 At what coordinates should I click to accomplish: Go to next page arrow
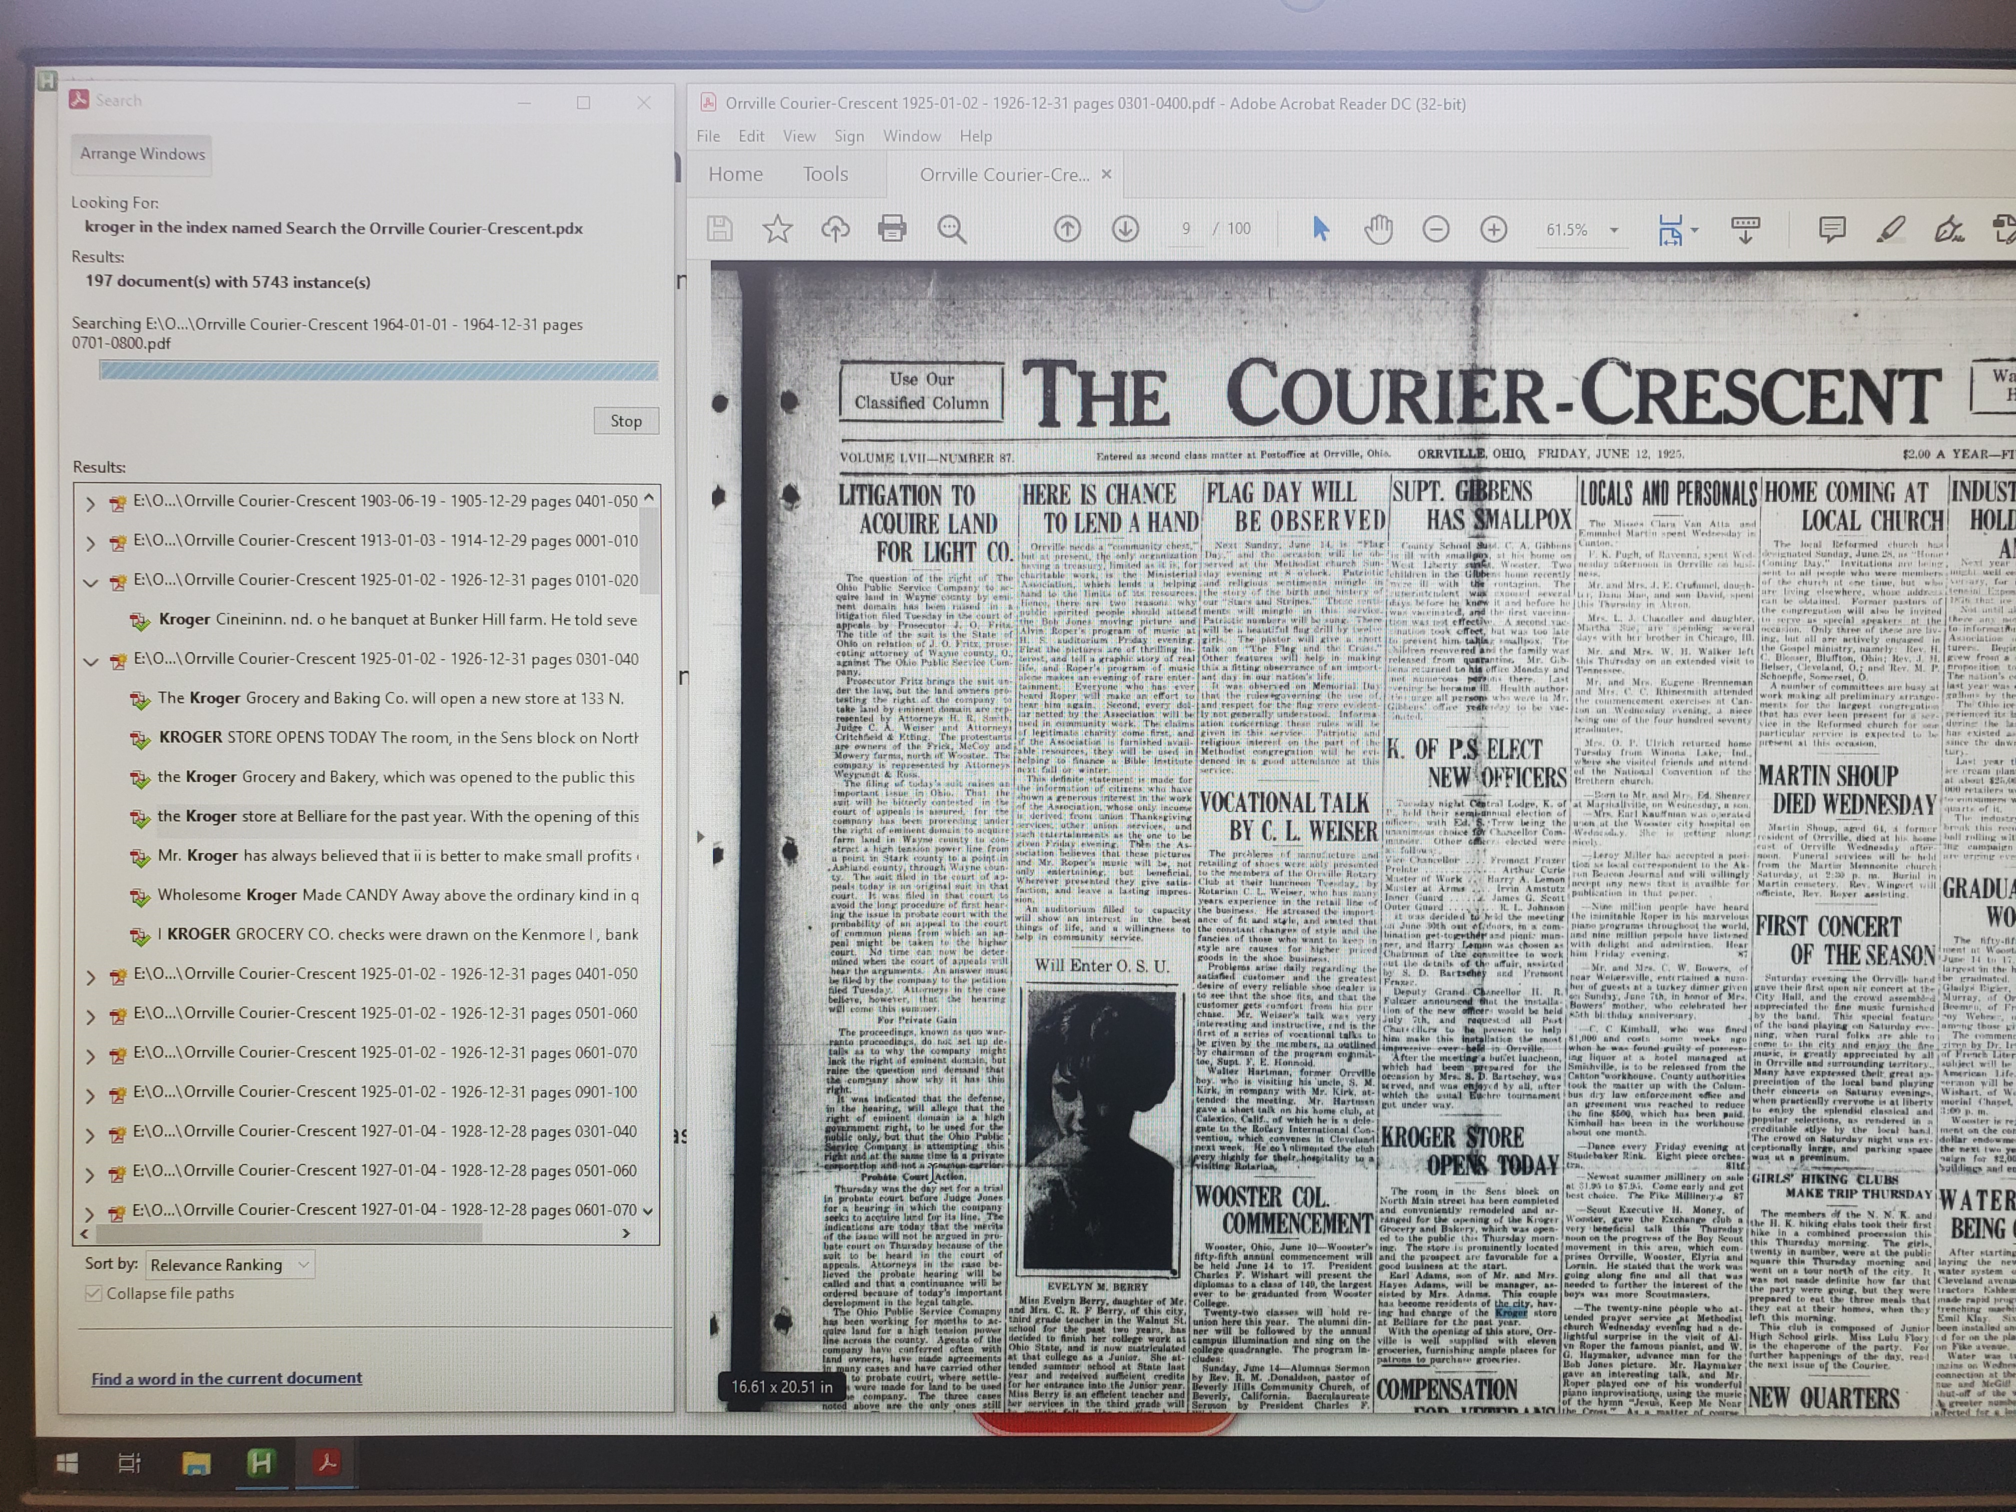(1125, 229)
